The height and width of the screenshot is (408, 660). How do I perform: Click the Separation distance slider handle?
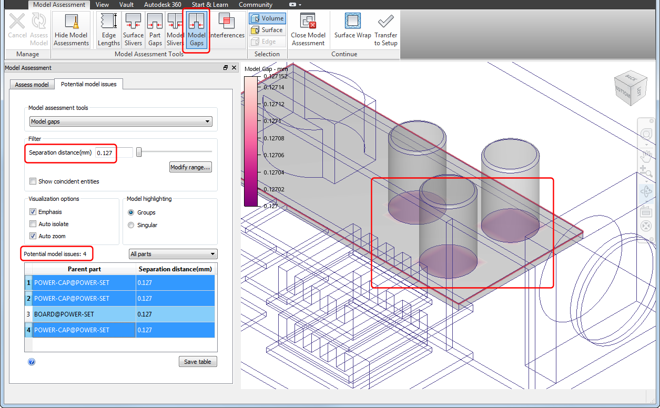(x=139, y=152)
